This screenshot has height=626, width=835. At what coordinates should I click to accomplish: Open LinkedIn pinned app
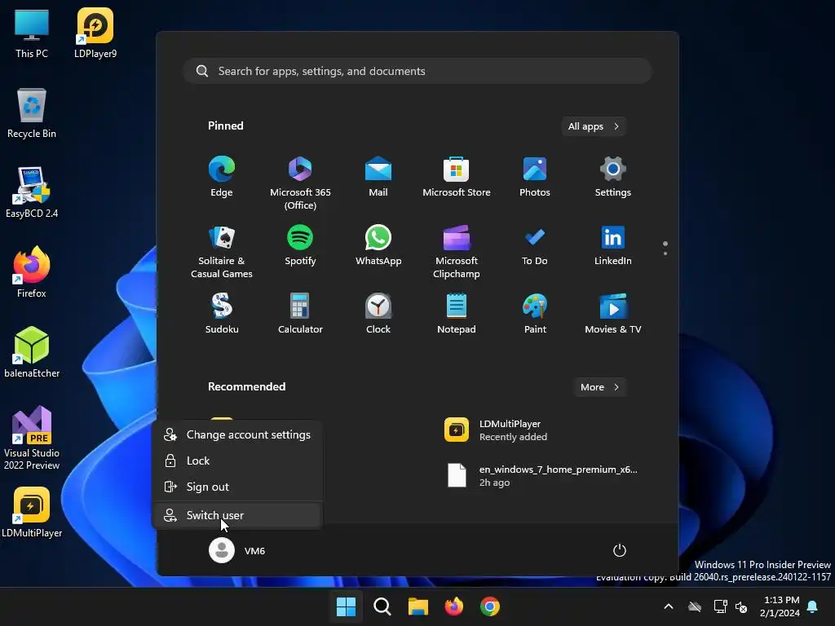coord(613,245)
